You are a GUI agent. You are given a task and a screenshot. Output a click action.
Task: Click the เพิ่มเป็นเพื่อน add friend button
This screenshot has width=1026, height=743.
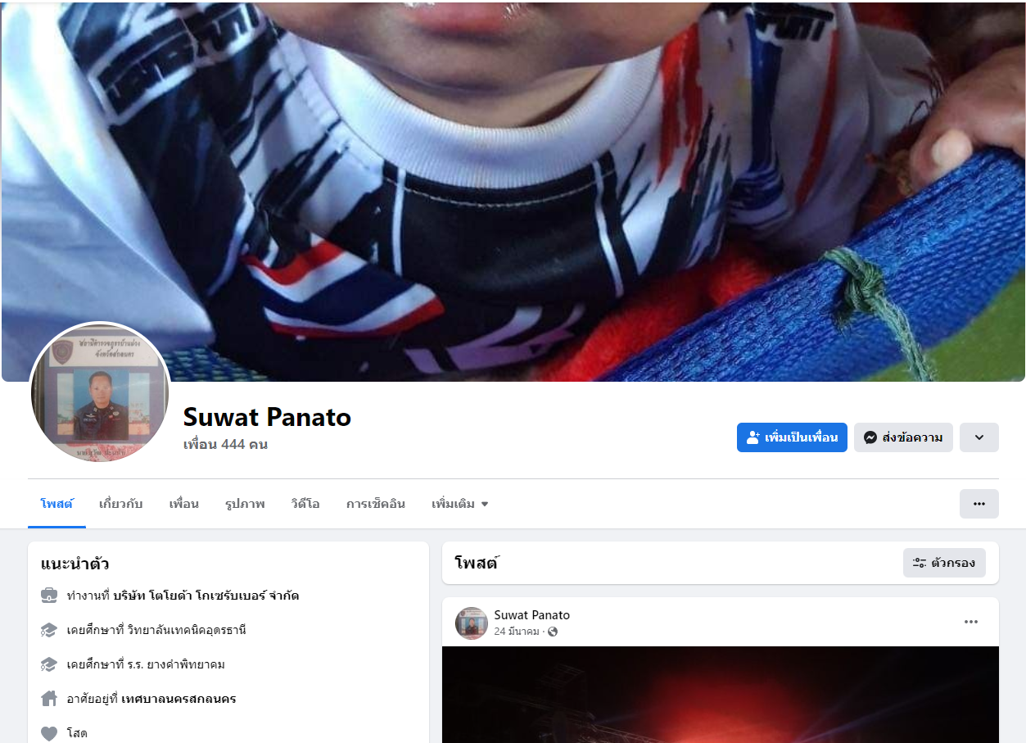click(x=792, y=437)
